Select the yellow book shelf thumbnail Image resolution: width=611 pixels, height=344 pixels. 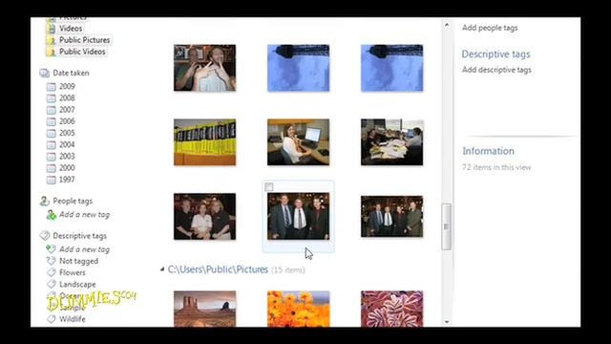(x=204, y=142)
